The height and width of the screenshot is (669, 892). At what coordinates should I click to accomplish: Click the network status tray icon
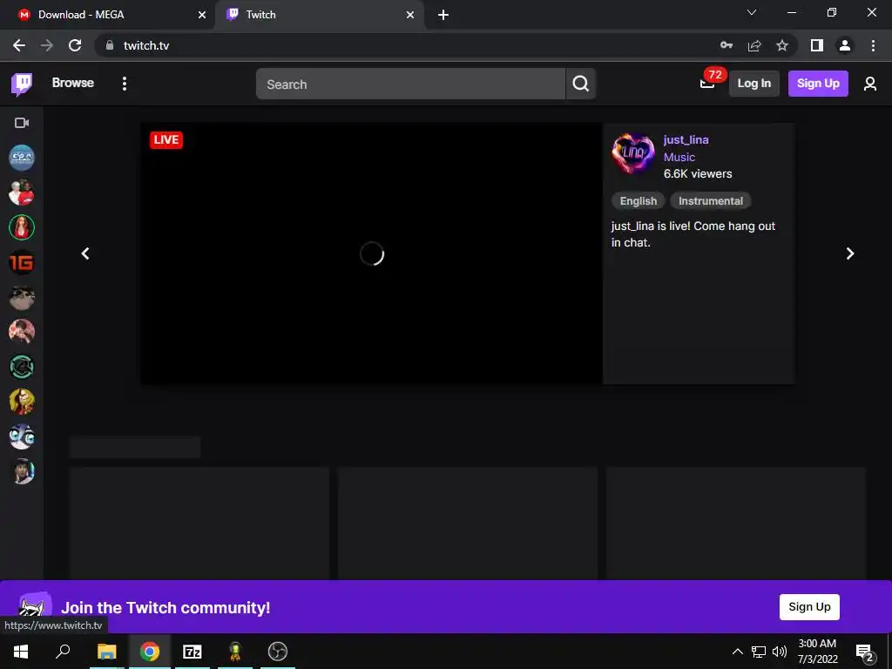759,652
